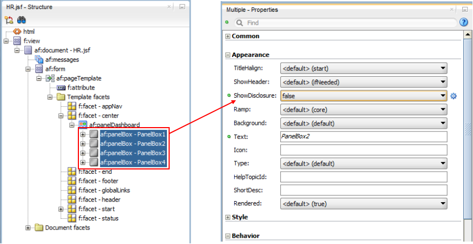The width and height of the screenshot is (473, 244).
Task: Collapse the Appearance properties section
Action: [x=228, y=55]
